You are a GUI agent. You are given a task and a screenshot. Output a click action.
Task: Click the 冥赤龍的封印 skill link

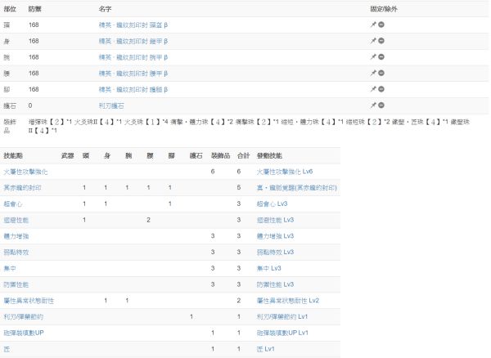pos(22,188)
